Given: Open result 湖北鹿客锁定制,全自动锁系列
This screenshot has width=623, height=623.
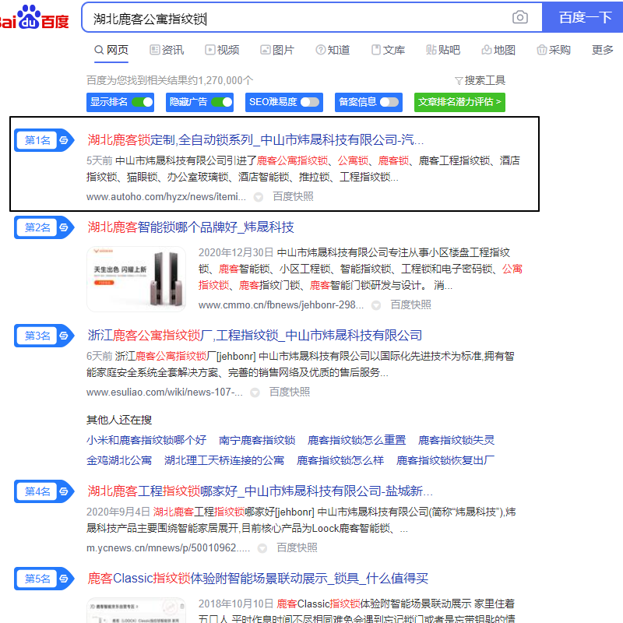Looking at the screenshot, I should (255, 140).
